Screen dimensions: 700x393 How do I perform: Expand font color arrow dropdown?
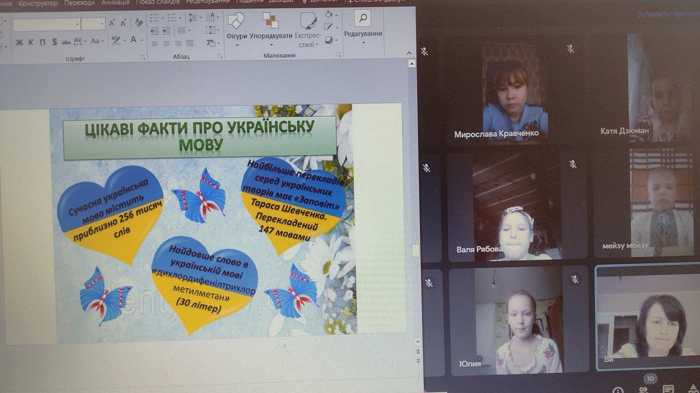pyautogui.click(x=142, y=40)
